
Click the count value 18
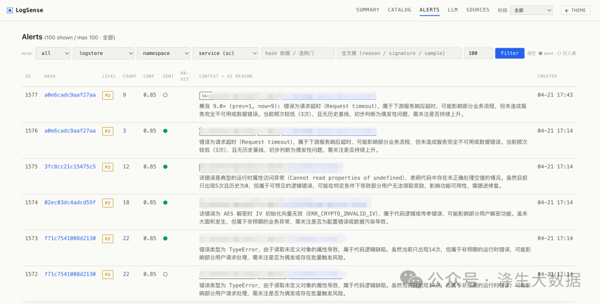pyautogui.click(x=126, y=202)
